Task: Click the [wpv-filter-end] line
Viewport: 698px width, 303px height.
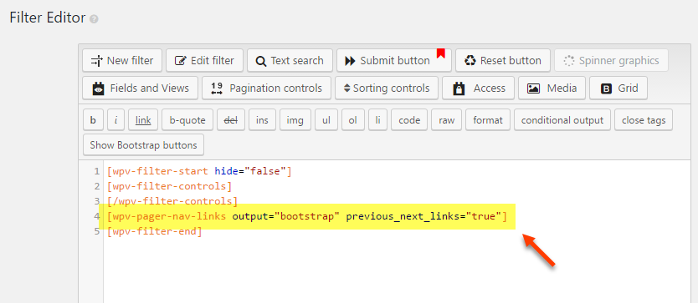Action: [x=155, y=232]
